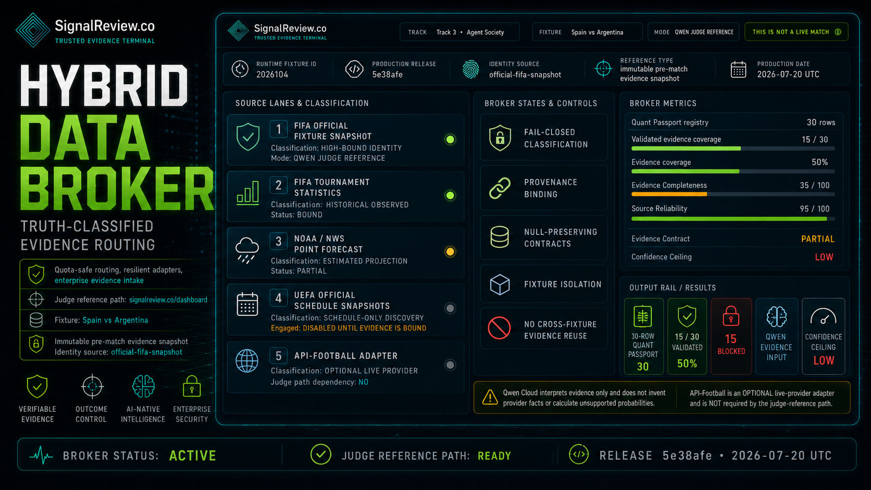Viewport: 871px width, 490px height.
Task: Click the calendar icon beside Production Date
Action: pos(738,69)
